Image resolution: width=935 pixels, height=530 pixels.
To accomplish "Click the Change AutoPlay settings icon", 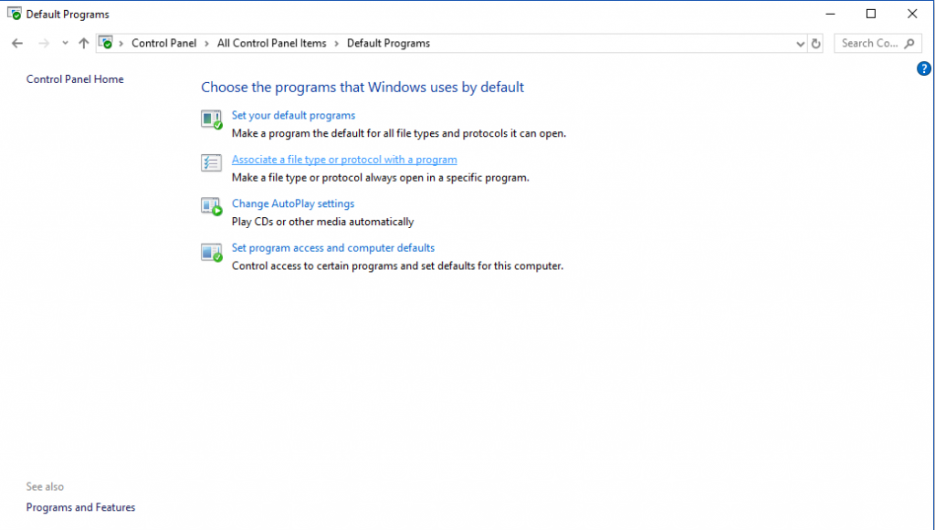I will tap(211, 207).
